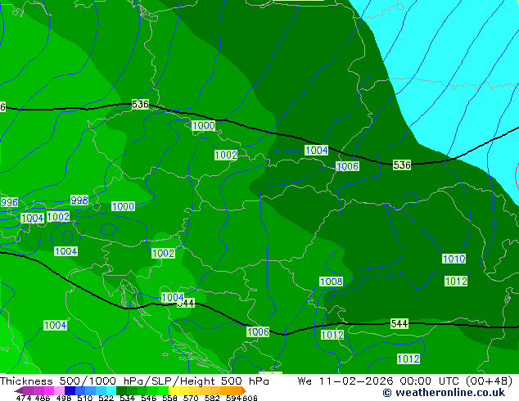Click the '1004' label overlapping the 544 label

click(x=173, y=297)
